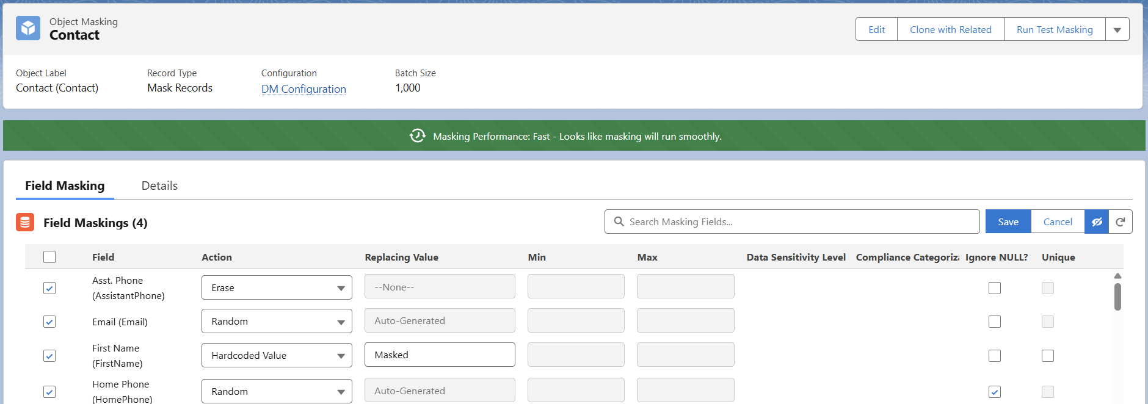1148x404 pixels.
Task: Click the First Name Replacing Value field
Action: pos(440,355)
